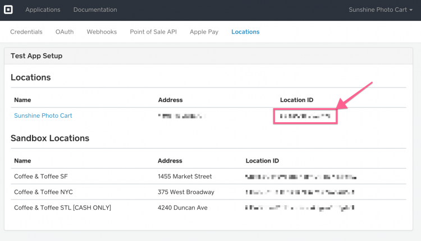Switch to the Apple Pay tab
The image size is (421, 241).
click(x=204, y=32)
